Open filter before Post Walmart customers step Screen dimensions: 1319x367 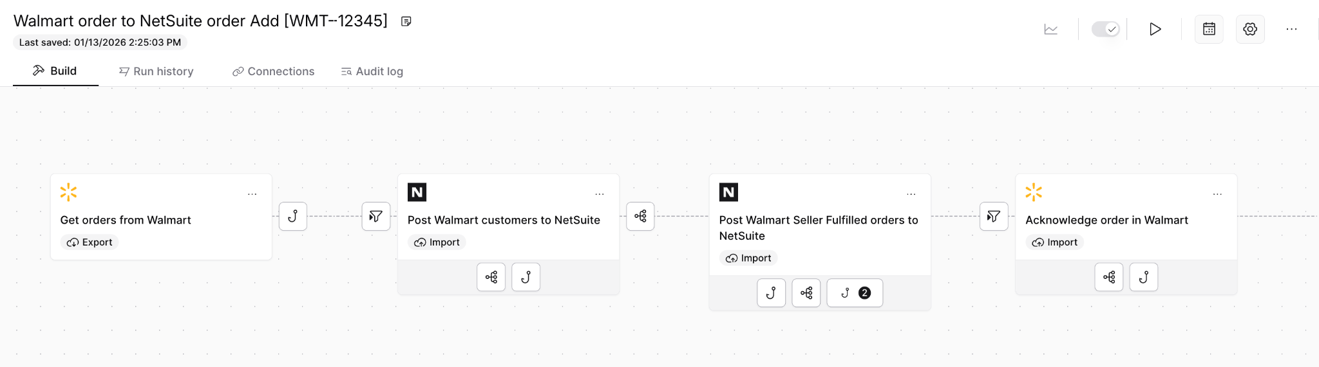click(x=376, y=216)
